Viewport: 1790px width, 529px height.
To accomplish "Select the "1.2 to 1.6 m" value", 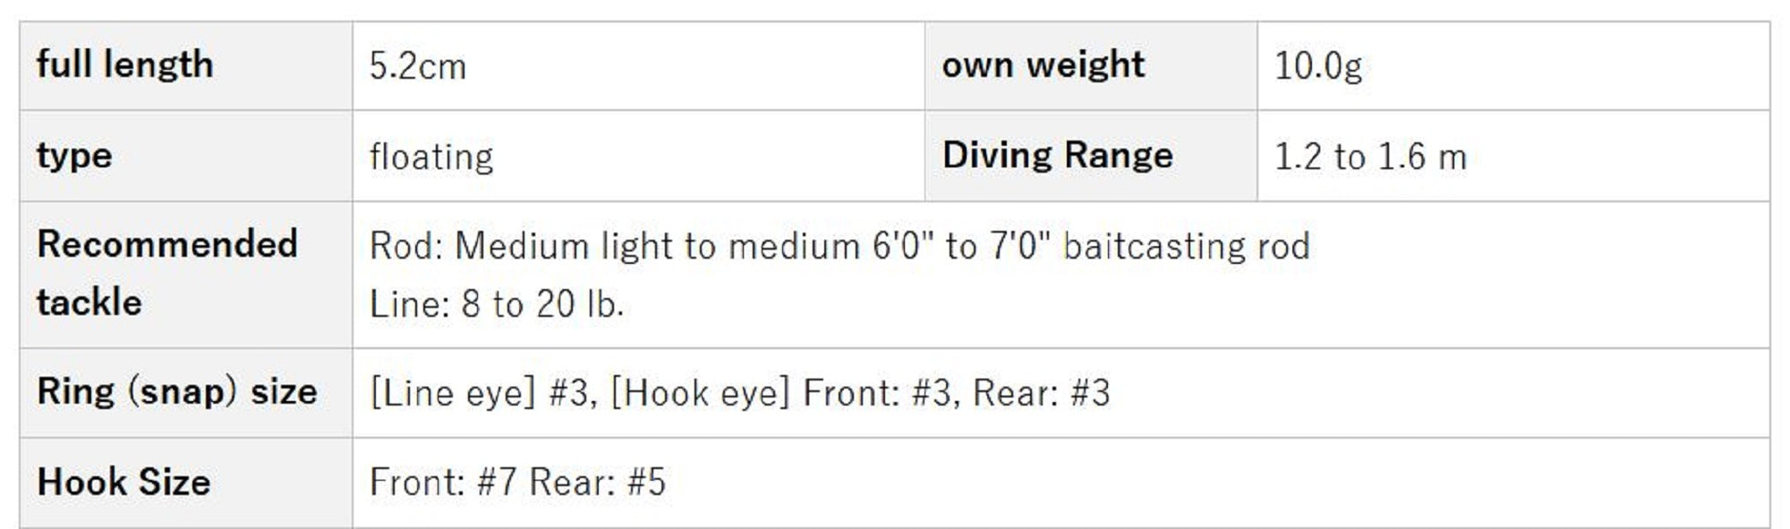I will click(1370, 158).
